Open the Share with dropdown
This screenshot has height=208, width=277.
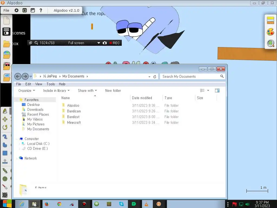(x=87, y=90)
